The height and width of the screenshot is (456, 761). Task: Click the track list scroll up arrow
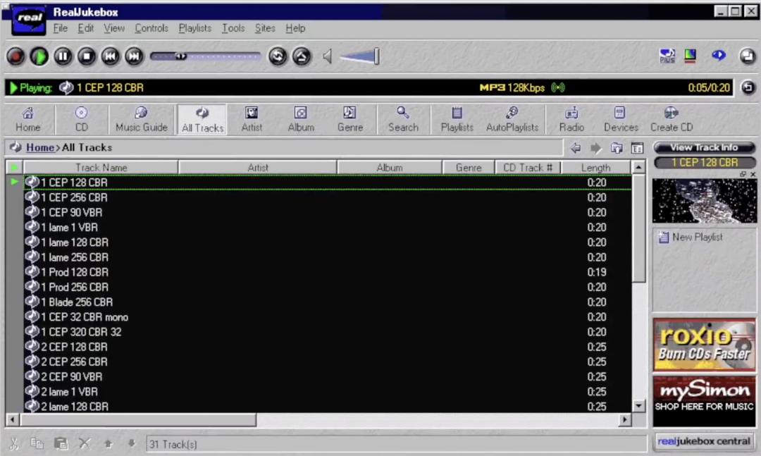coord(638,168)
